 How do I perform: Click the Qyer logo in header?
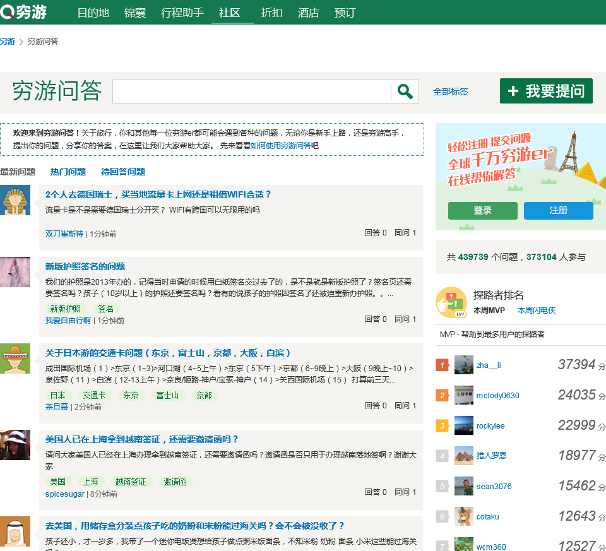click(24, 12)
